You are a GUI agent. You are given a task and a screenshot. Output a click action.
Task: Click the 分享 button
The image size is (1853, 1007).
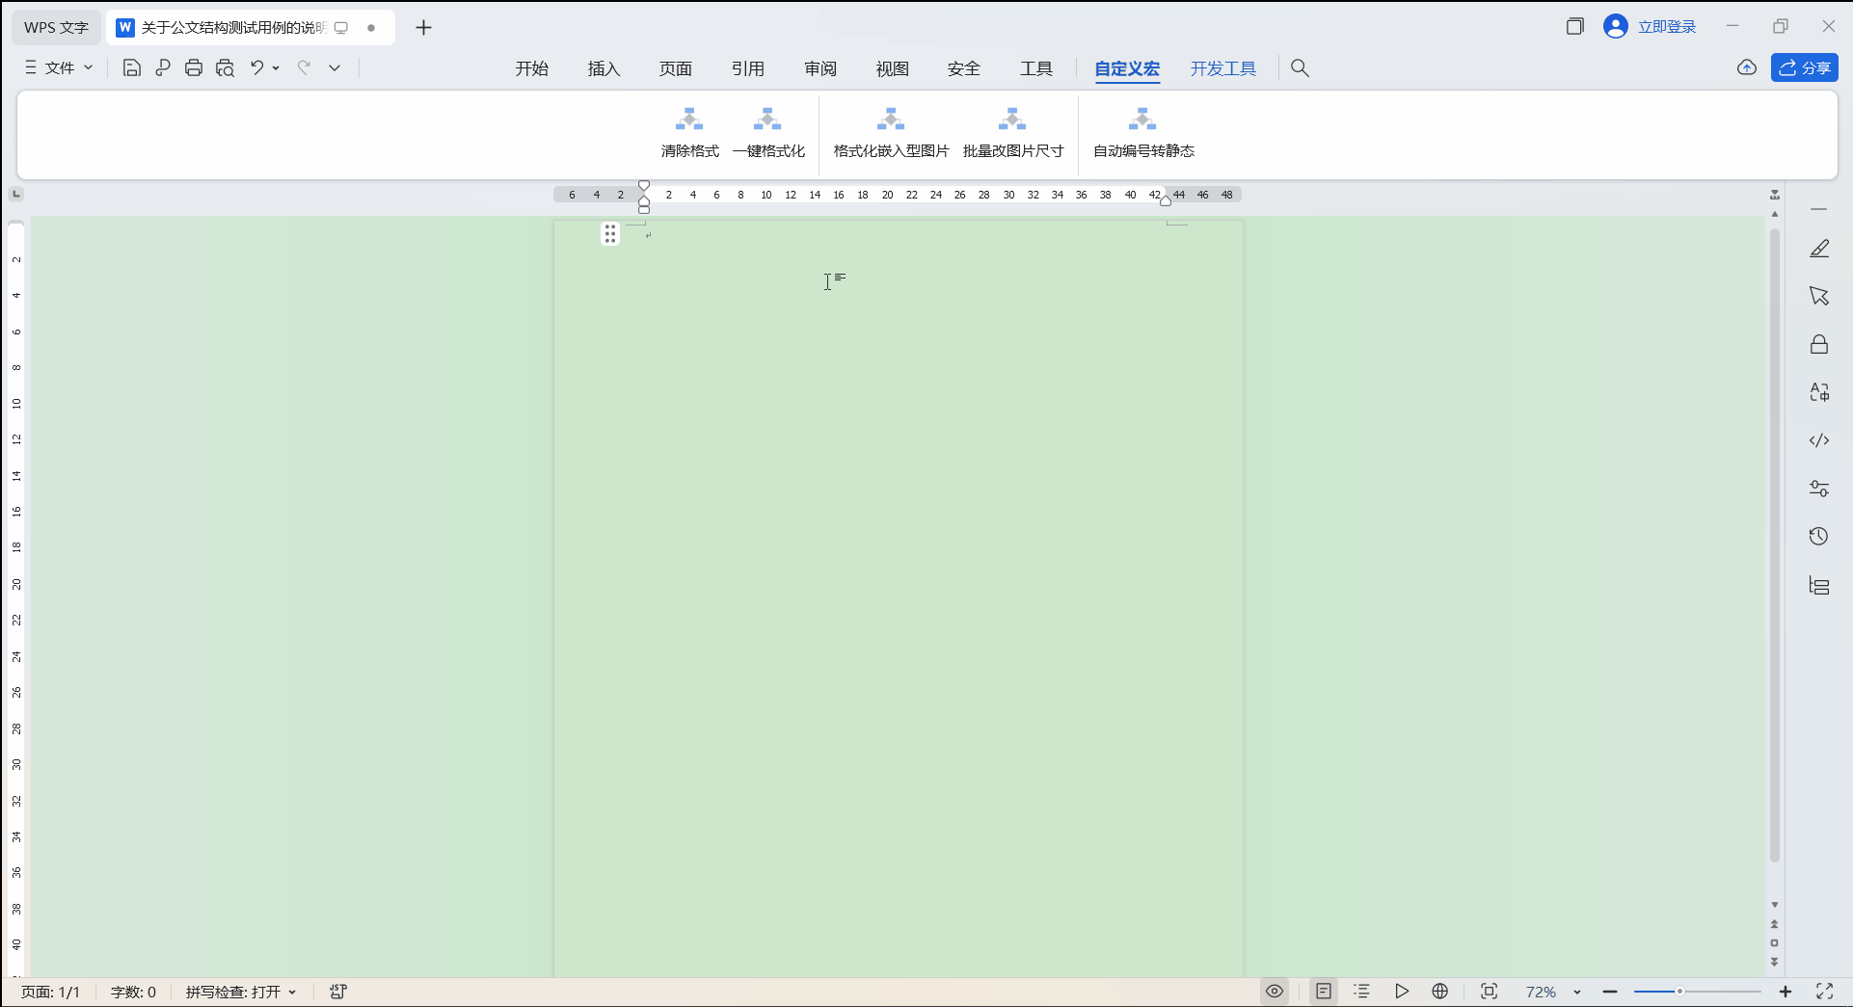click(x=1805, y=67)
